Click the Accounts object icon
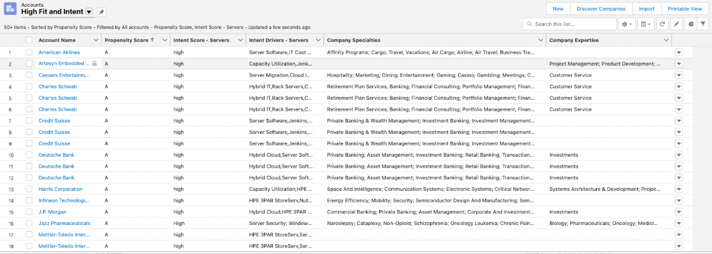This screenshot has width=712, height=254. click(11, 9)
